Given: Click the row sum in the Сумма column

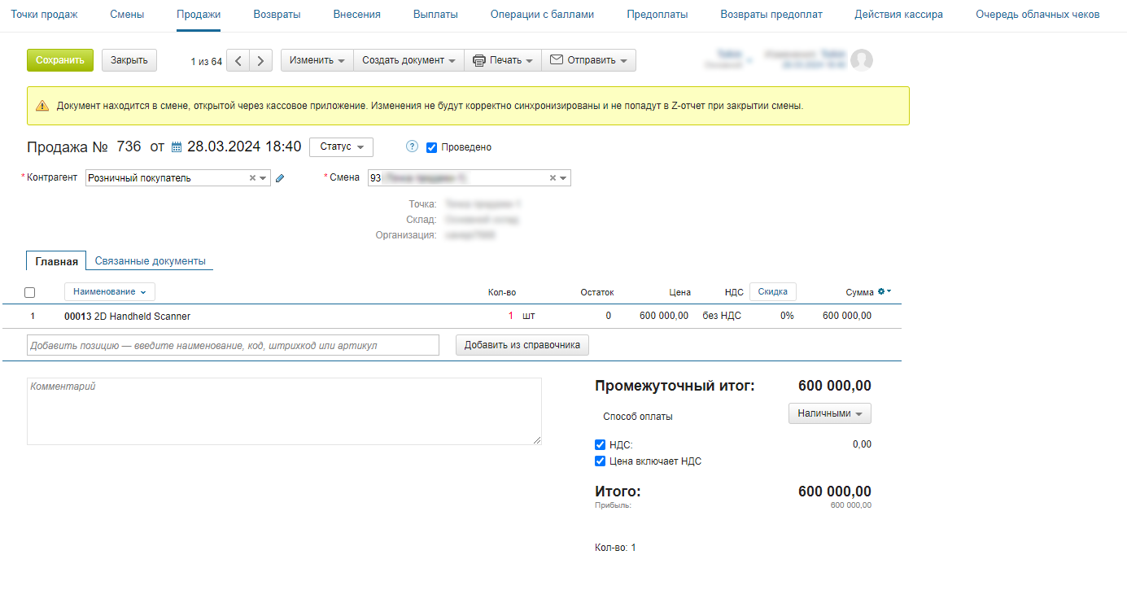Looking at the screenshot, I should tap(847, 316).
